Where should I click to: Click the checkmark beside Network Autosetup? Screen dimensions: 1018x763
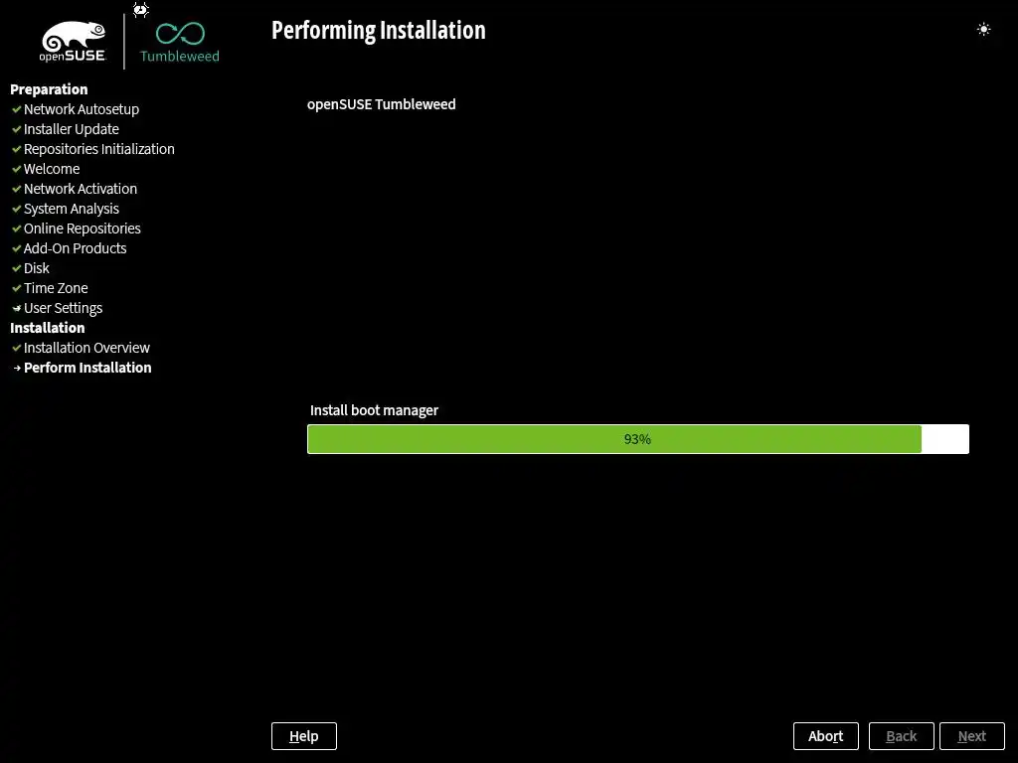[x=17, y=109]
